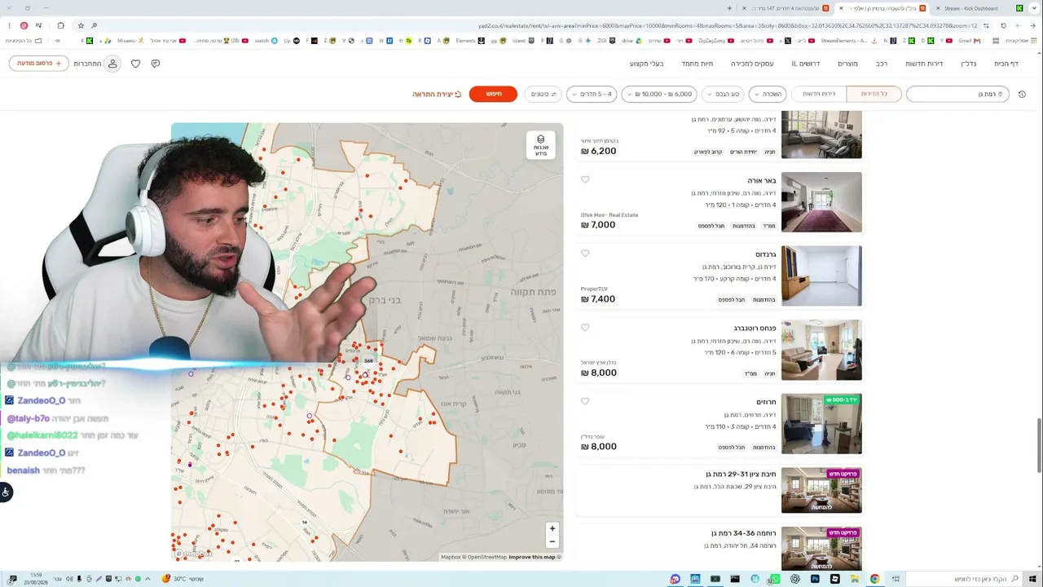Screen dimensions: 1043x587
Task: Open the accessibility widget icon
Action: [6, 492]
